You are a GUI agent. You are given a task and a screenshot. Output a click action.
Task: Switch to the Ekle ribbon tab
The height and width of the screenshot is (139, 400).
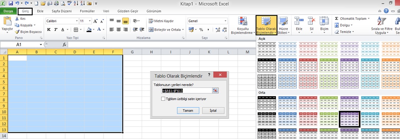click(x=40, y=11)
